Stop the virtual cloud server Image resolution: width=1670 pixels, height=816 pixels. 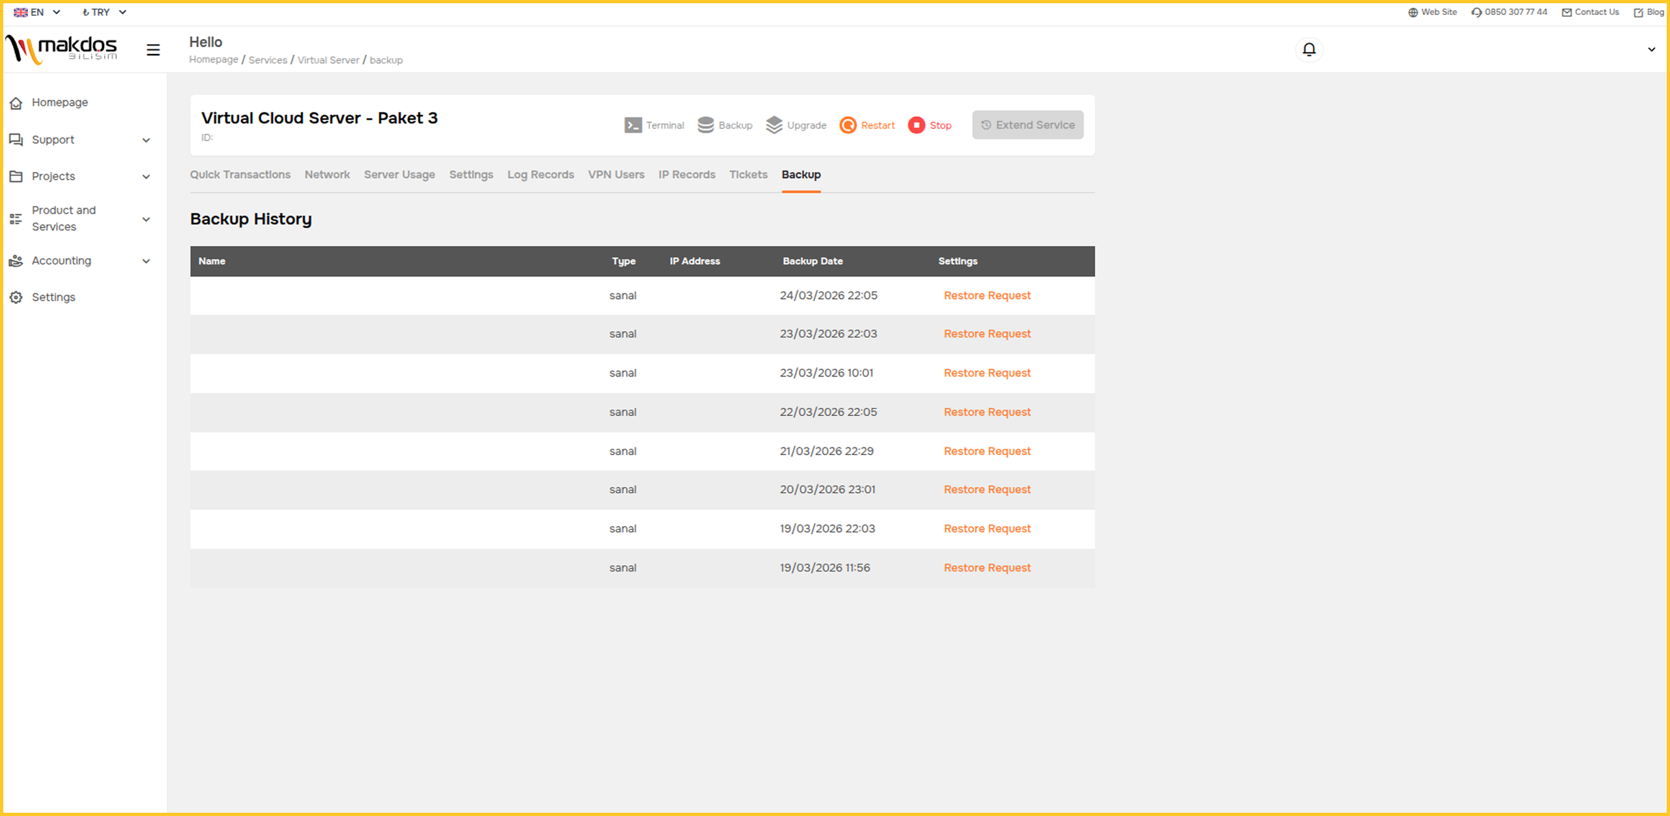coord(930,125)
